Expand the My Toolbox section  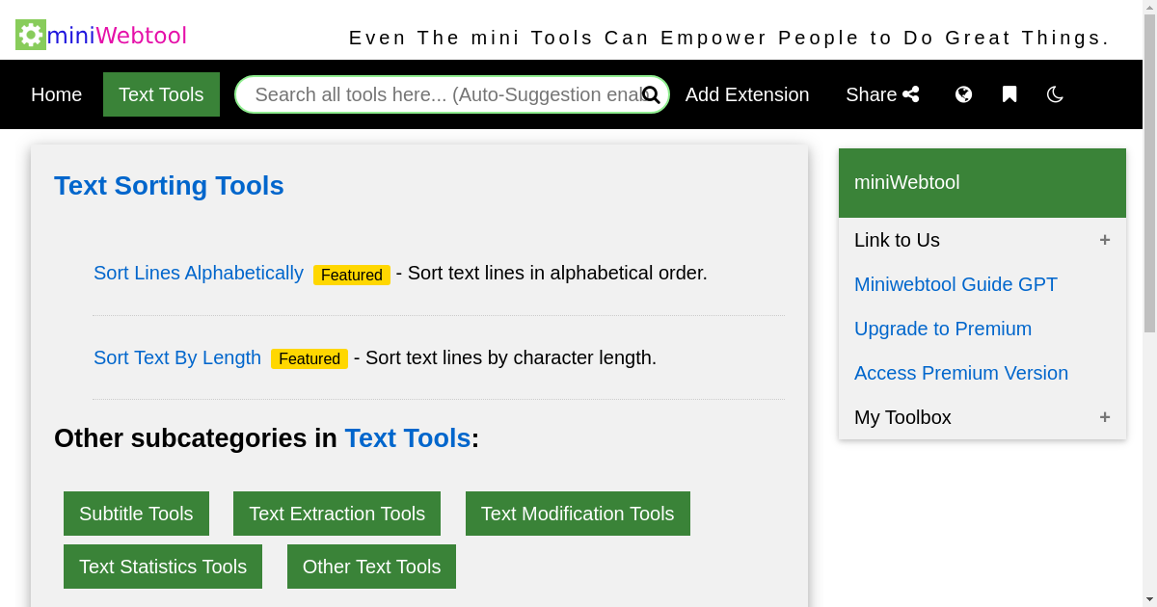tap(1105, 417)
